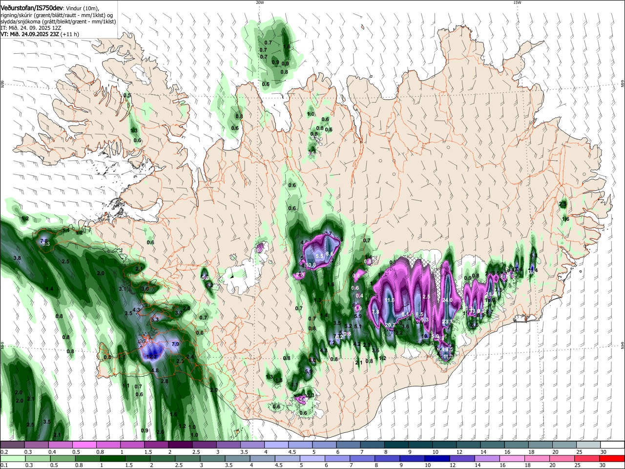Click the 4.8 value in southwest Iceland

pyautogui.click(x=155, y=371)
